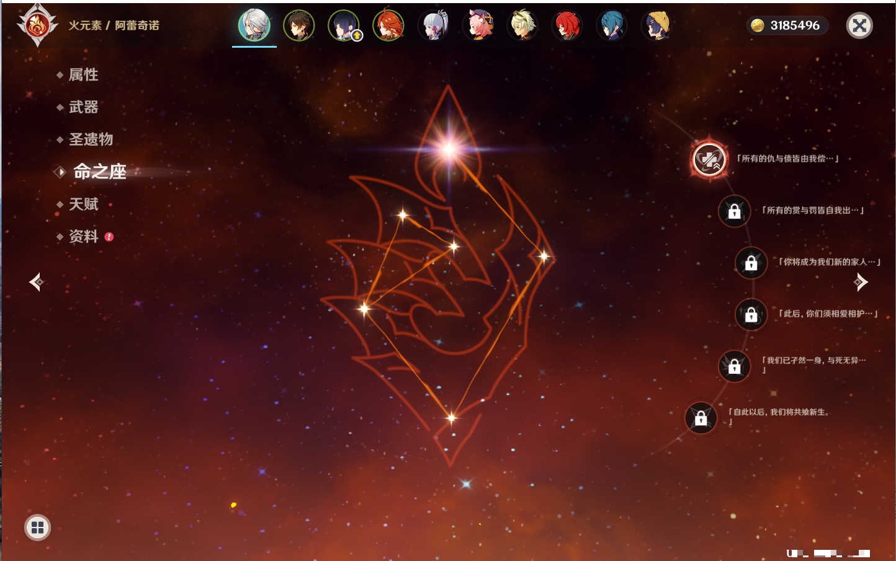Image resolution: width=896 pixels, height=561 pixels.
Task: Open 资料 profile with red alert
Action: click(83, 236)
